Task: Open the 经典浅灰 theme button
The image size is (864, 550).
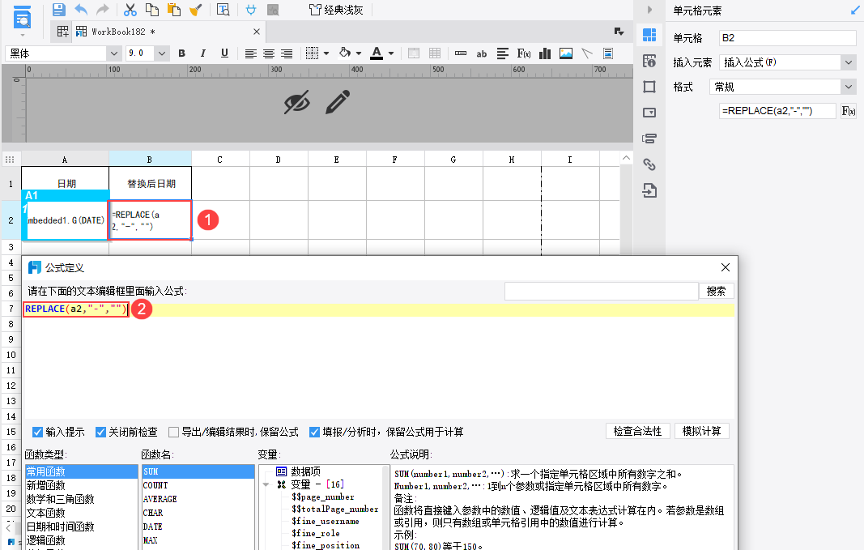Action: 336,10
